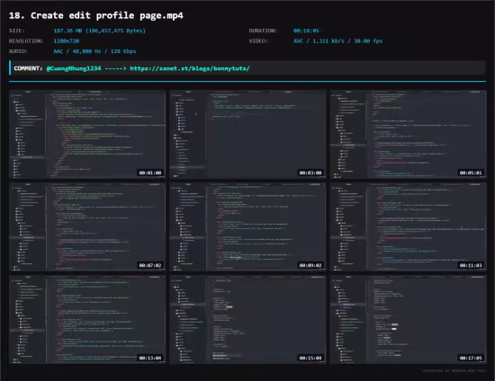Click the 00:17:05 timestamp badge
This screenshot has height=381, width=495.
coord(471,358)
